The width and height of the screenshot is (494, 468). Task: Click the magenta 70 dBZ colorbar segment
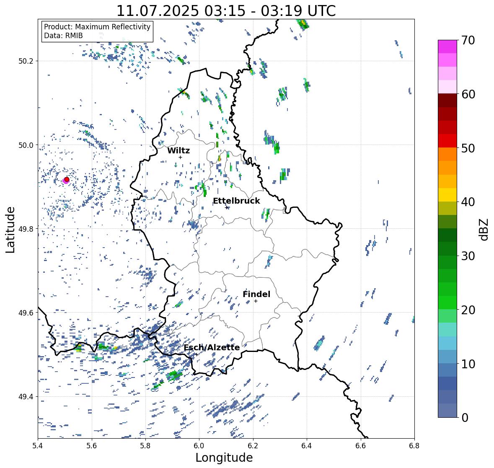click(x=447, y=47)
